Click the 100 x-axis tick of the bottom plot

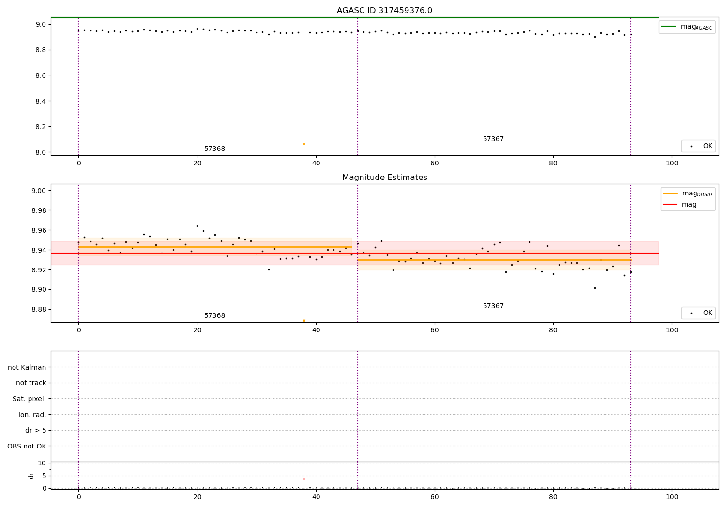tap(672, 497)
